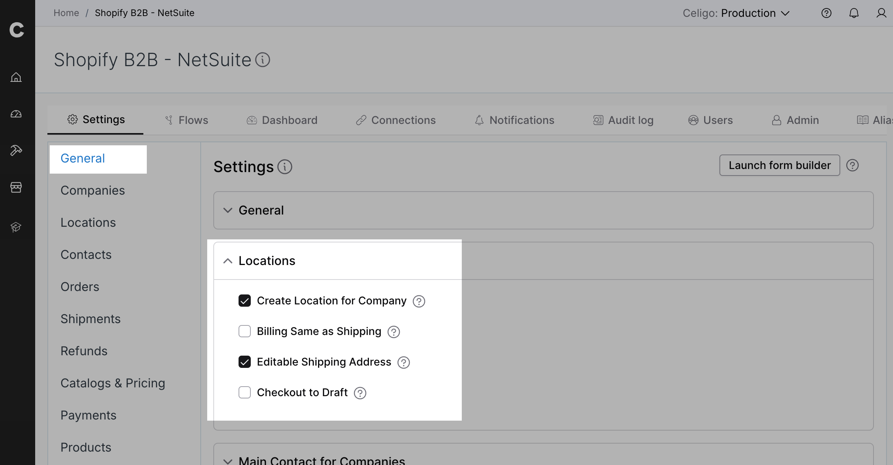
Task: Switch to the Users tab
Action: coord(710,120)
